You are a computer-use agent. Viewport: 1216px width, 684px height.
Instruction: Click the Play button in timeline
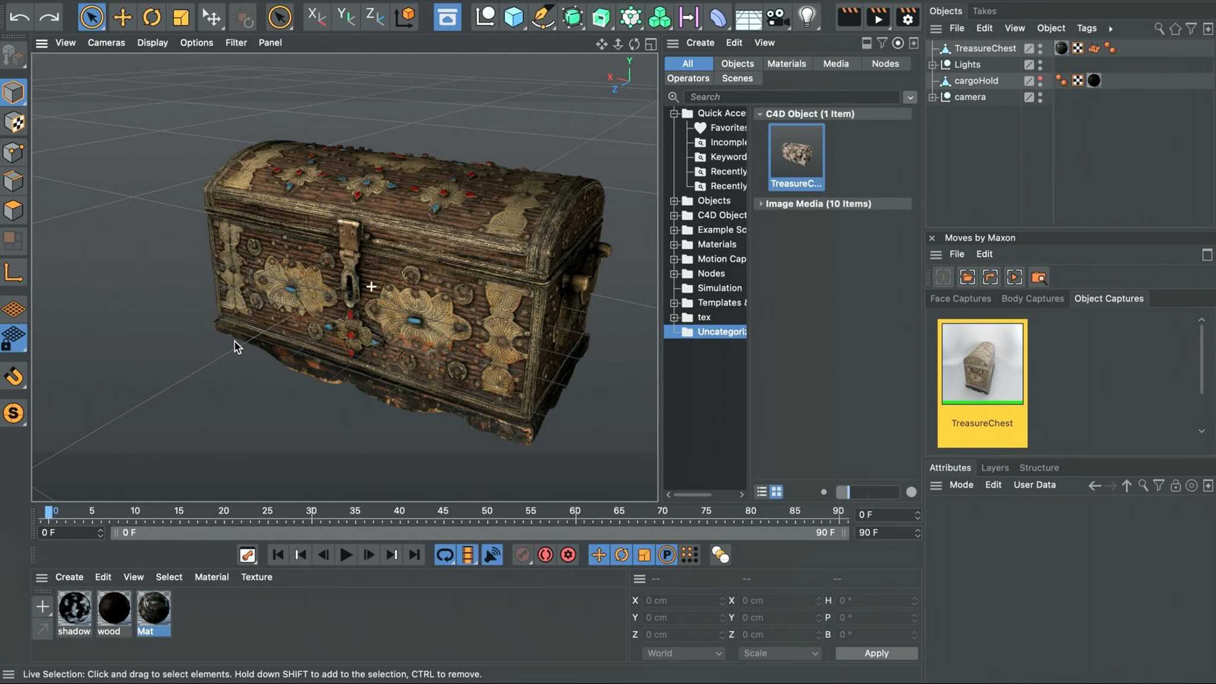click(345, 555)
